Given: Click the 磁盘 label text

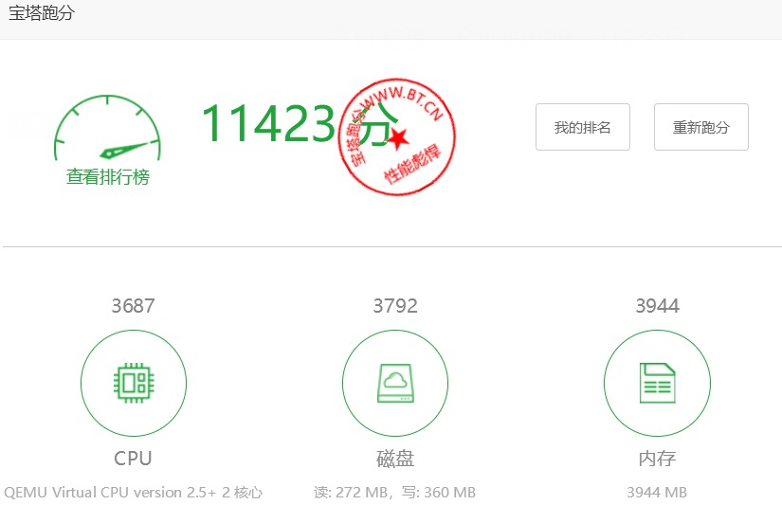Looking at the screenshot, I should pos(394,459).
